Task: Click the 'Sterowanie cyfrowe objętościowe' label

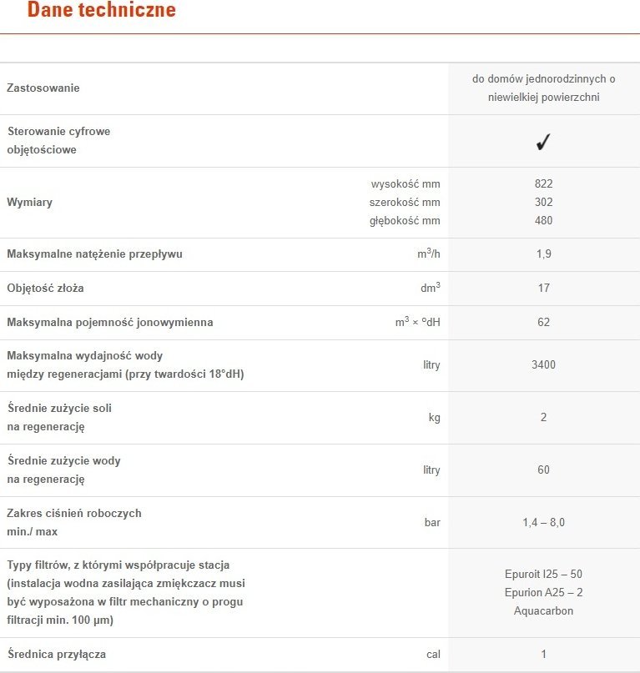Action: pyautogui.click(x=59, y=140)
